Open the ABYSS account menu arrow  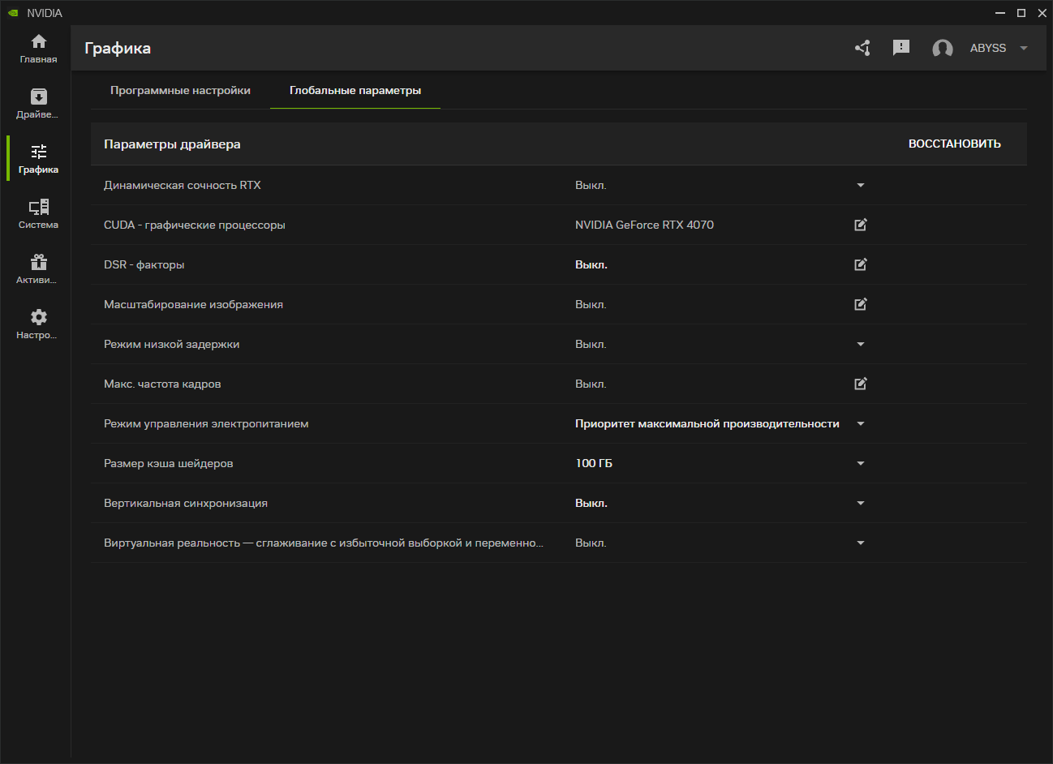click(x=1024, y=48)
